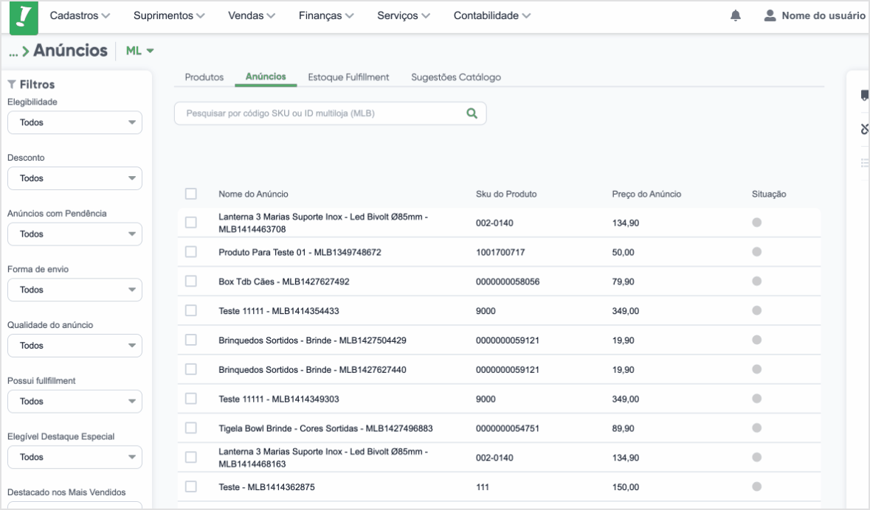Click status dot for Produto Para Teste 01
The width and height of the screenshot is (870, 510).
[756, 251]
